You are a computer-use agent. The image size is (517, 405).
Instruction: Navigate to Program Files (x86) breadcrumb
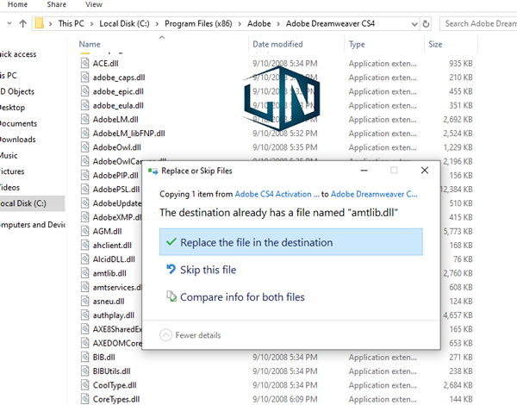[x=198, y=24]
